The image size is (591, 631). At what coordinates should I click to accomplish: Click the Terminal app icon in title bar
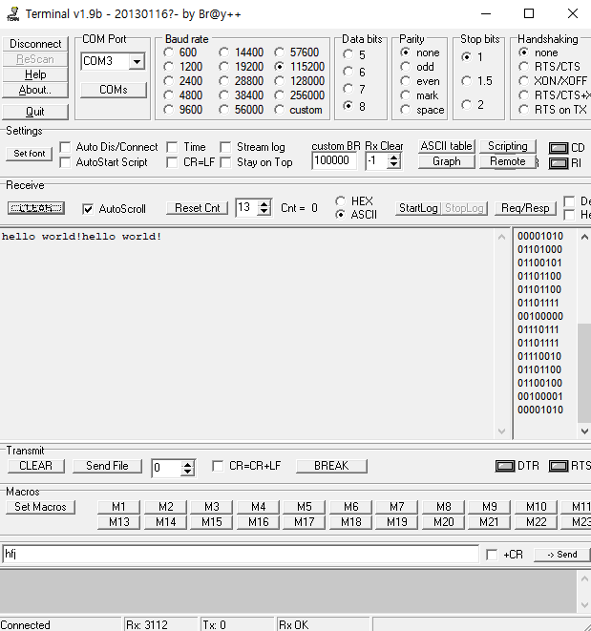click(13, 14)
